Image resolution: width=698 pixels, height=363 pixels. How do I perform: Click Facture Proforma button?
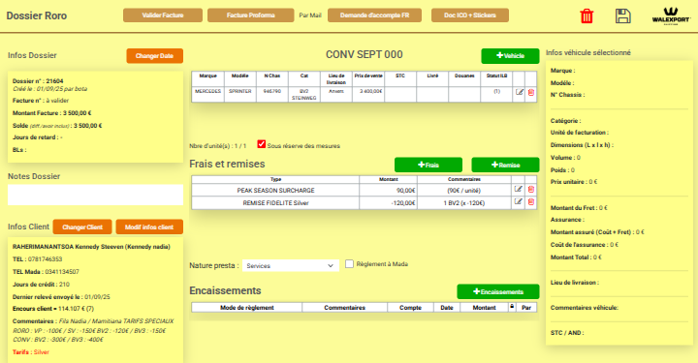(x=251, y=15)
